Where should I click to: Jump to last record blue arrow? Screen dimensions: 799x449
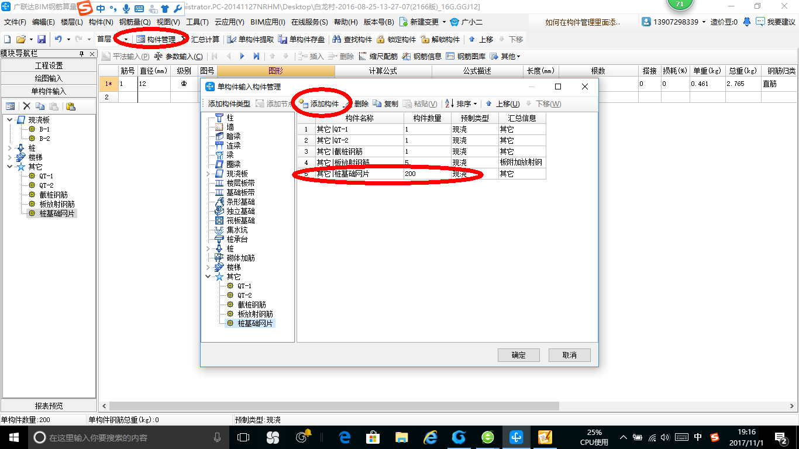(x=256, y=56)
